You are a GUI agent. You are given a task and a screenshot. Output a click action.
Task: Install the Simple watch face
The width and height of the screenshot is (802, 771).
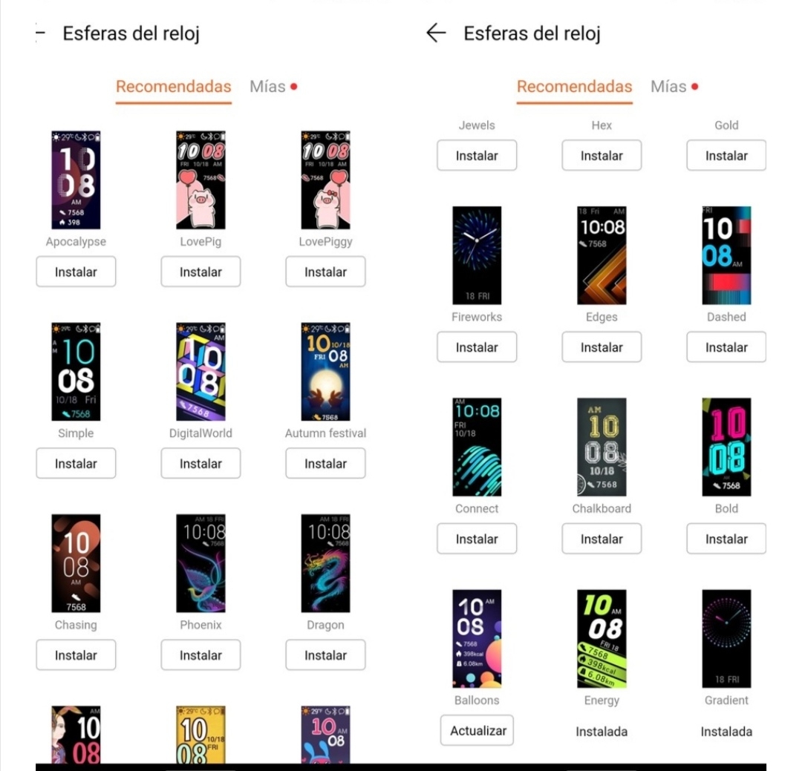76,464
